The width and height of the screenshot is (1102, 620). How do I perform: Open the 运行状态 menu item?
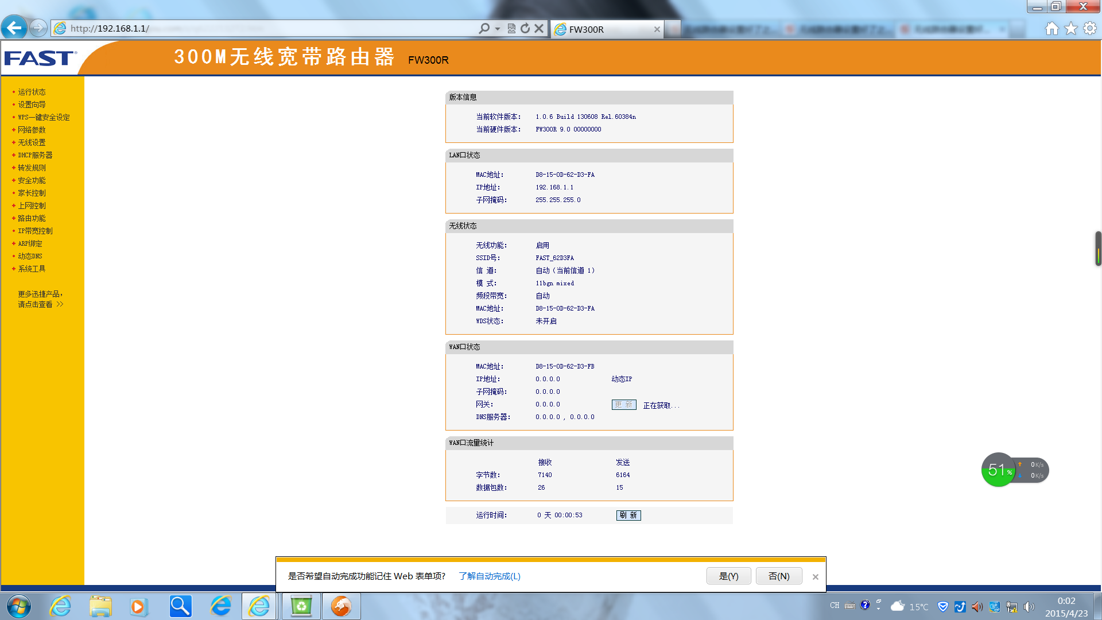click(32, 92)
